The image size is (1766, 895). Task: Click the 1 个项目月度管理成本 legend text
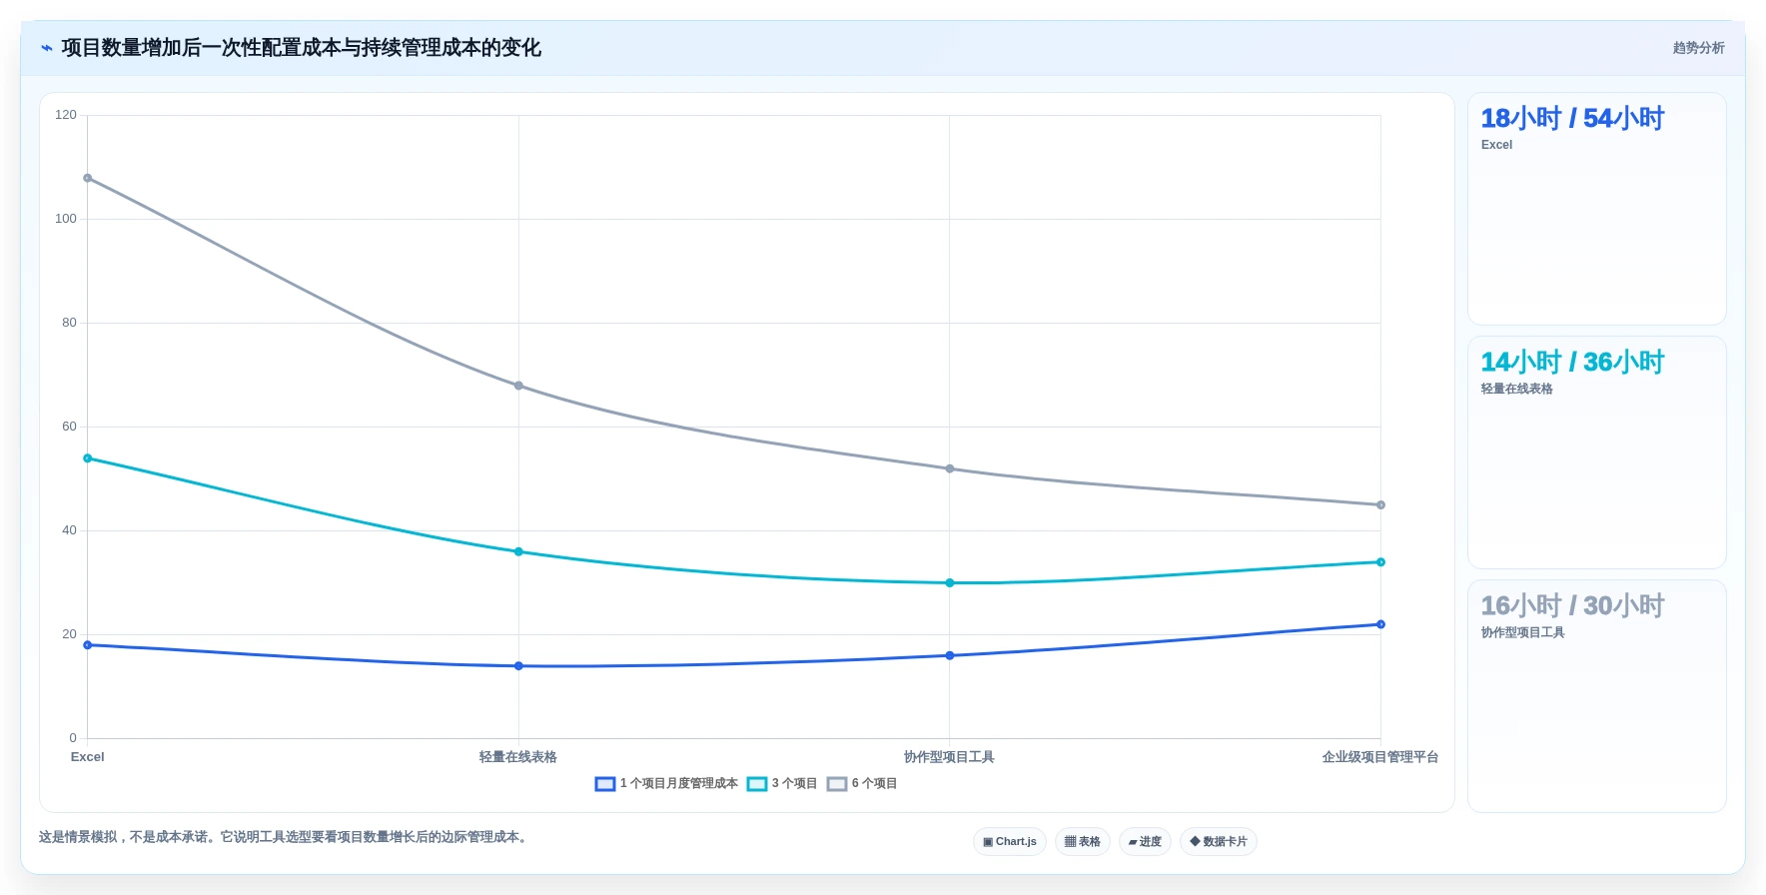(x=679, y=784)
